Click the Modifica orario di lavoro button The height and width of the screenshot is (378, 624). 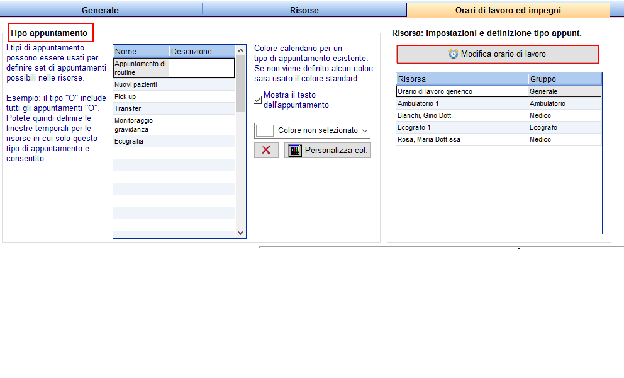tap(498, 54)
